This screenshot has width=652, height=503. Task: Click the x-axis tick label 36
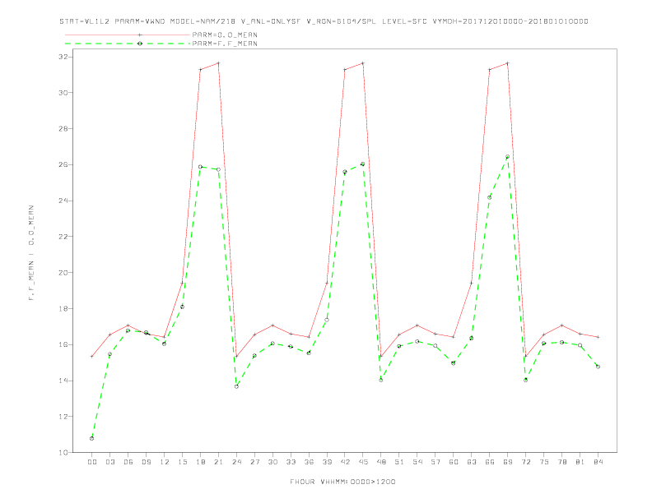tap(309, 462)
